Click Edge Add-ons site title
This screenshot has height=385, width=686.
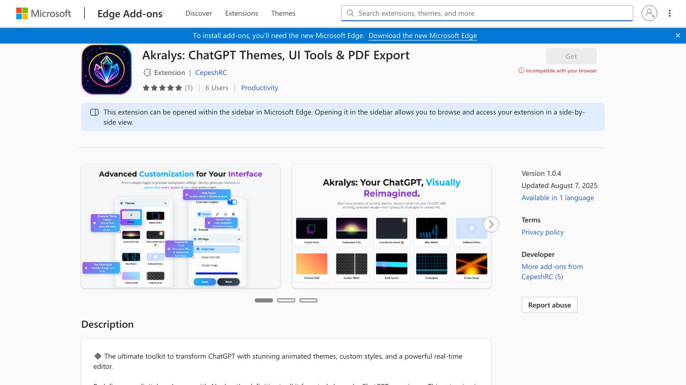(x=130, y=14)
